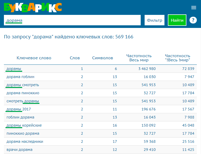This screenshot has width=201, height=154.
Task: Sort by Ключевое слово column header
Action: (x=34, y=58)
